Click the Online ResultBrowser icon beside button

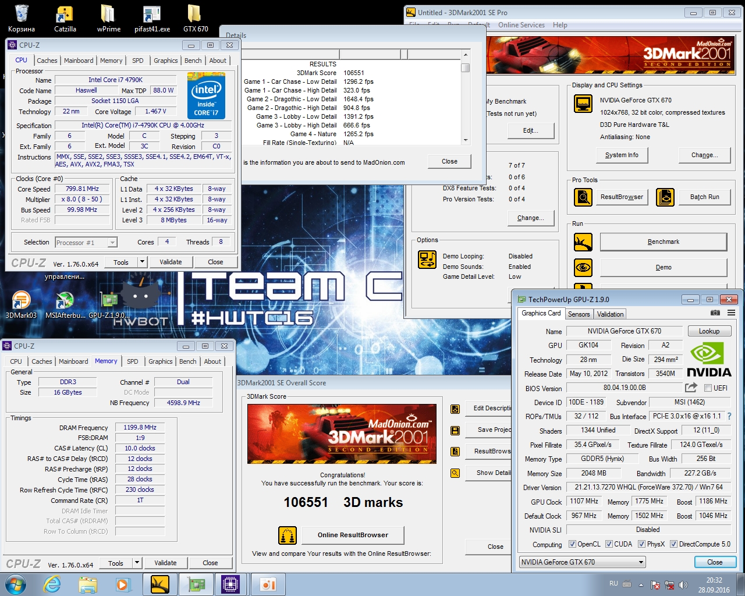(x=288, y=535)
